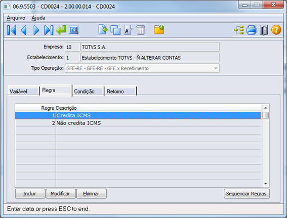Open help with the orange question mark

tap(276, 30)
